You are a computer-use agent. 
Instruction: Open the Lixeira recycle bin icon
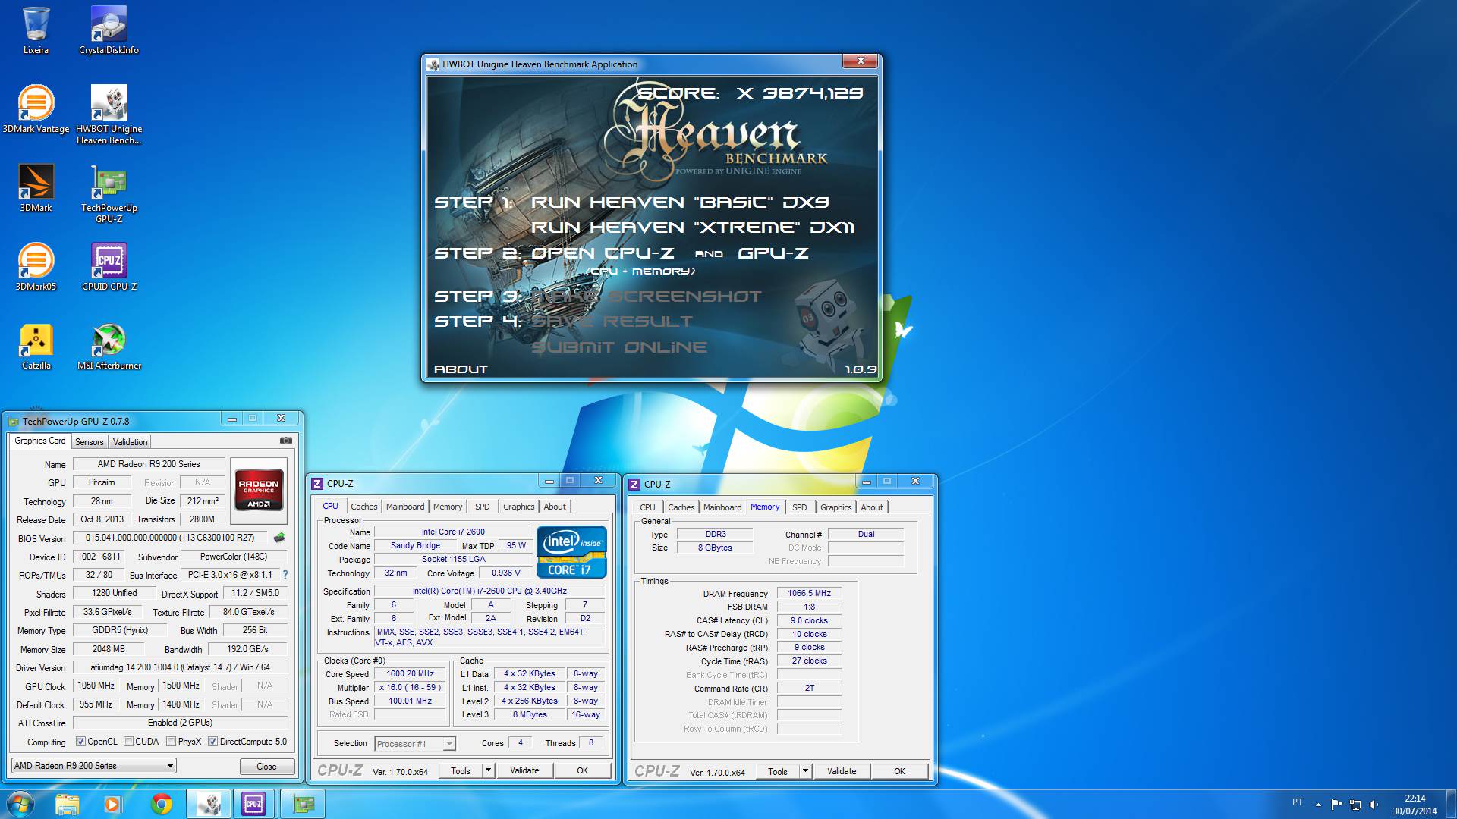[36, 31]
